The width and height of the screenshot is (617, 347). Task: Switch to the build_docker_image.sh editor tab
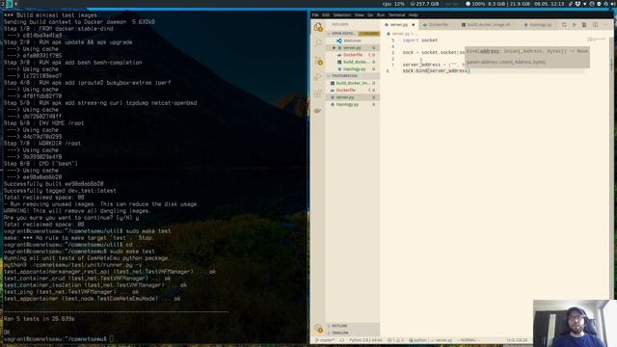pyautogui.click(x=488, y=25)
